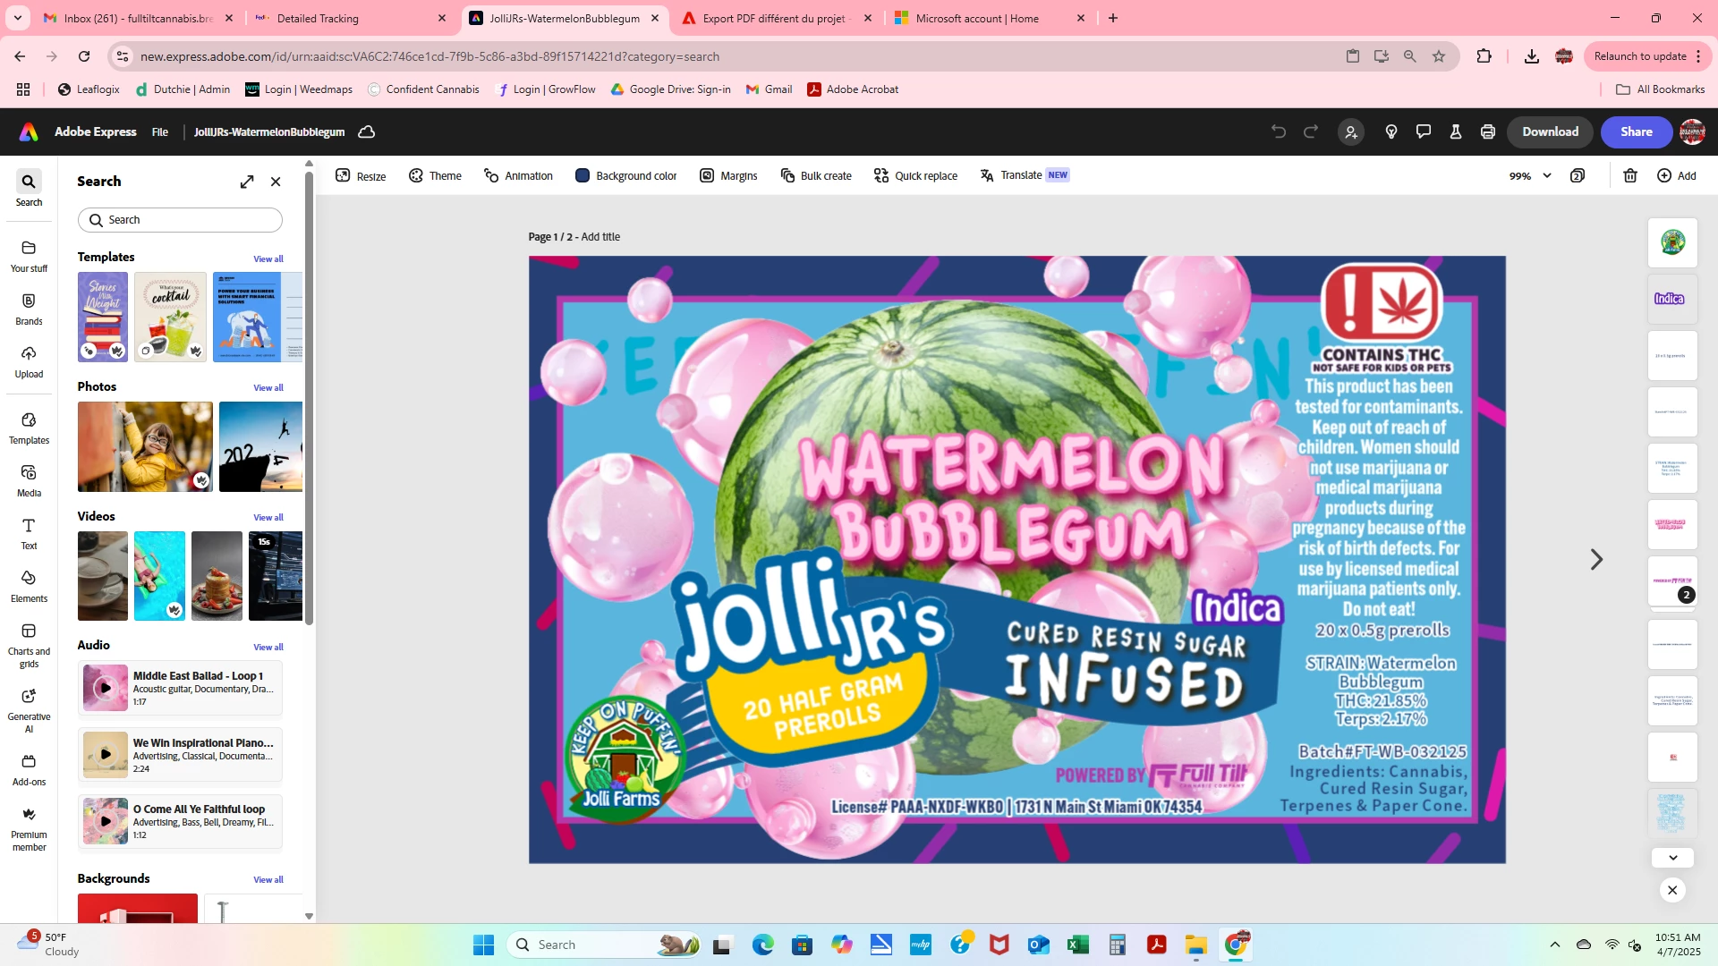1718x966 pixels.
Task: Open the comments speech bubble icon
Action: pyautogui.click(x=1423, y=132)
